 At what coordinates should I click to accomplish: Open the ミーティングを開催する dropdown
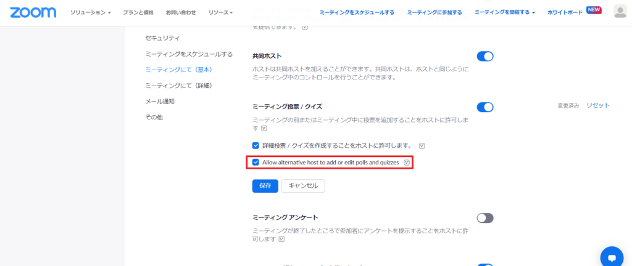[x=504, y=12]
